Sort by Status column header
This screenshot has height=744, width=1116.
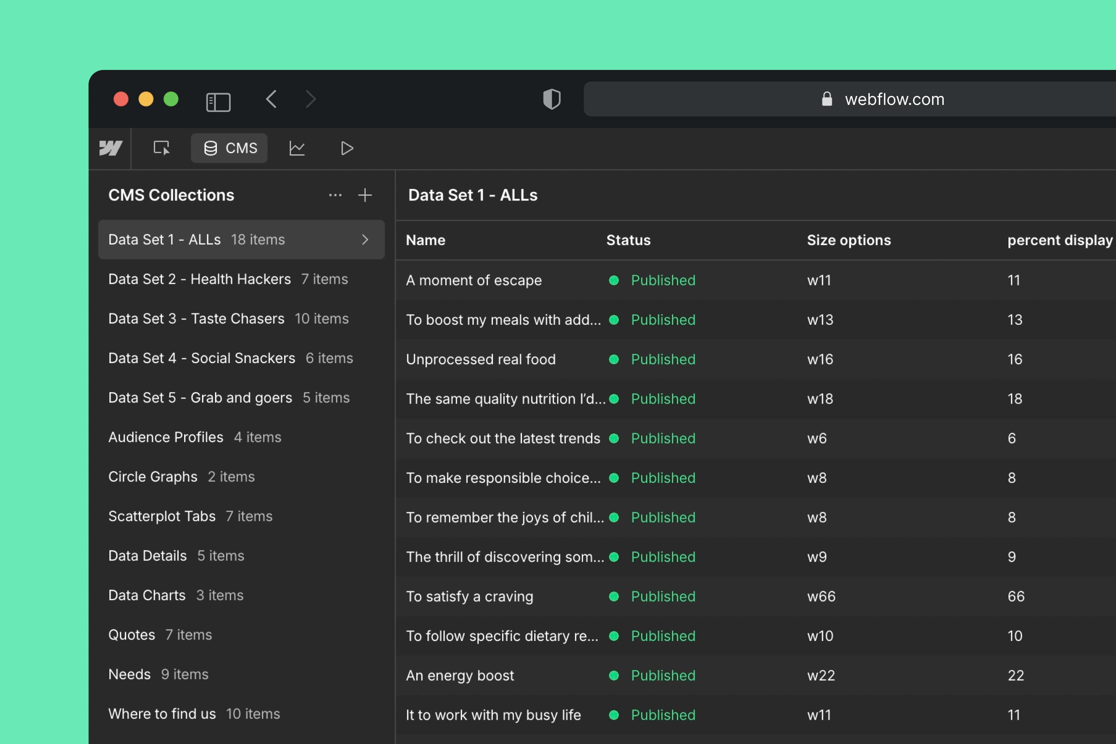pyautogui.click(x=628, y=240)
